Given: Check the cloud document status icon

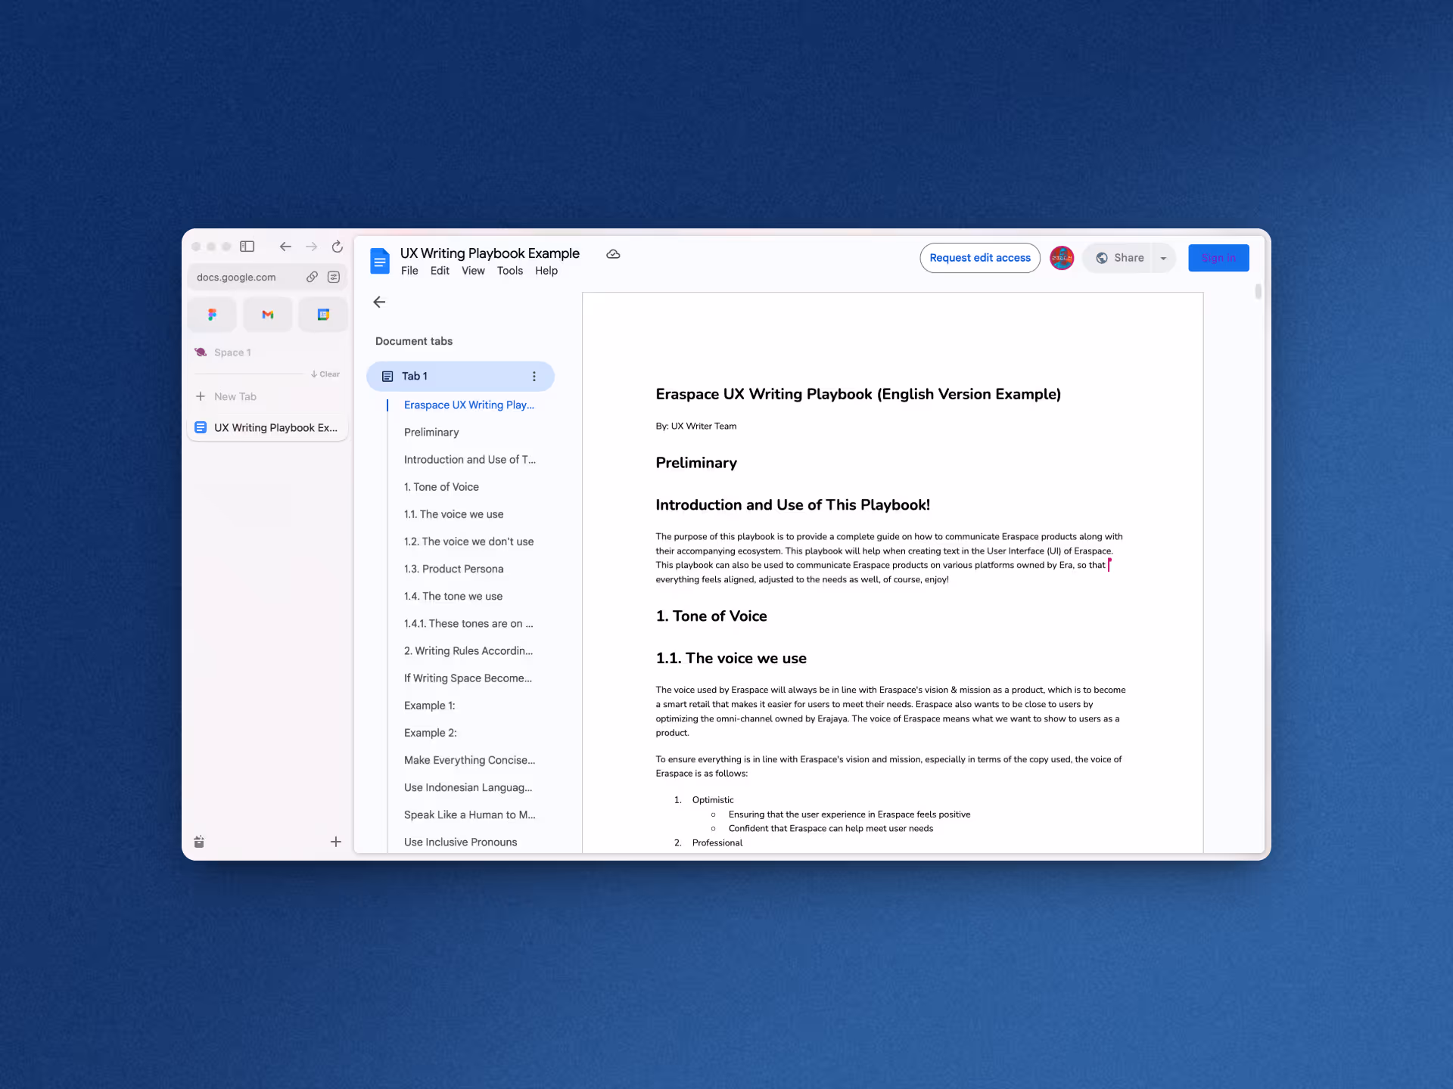Looking at the screenshot, I should click(x=613, y=254).
